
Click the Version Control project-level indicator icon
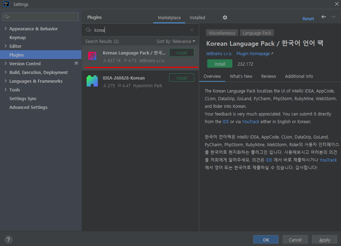[x=76, y=63]
